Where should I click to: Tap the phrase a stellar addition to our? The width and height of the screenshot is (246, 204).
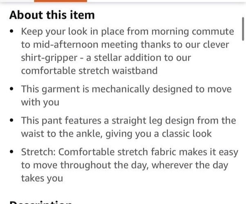click(x=139, y=58)
